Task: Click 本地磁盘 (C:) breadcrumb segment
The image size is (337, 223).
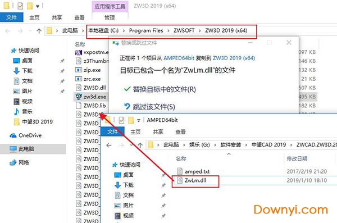Action: pyautogui.click(x=103, y=30)
